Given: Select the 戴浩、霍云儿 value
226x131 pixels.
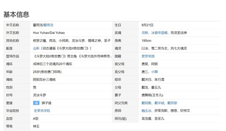Looking at the screenshot, I should click(x=151, y=87).
